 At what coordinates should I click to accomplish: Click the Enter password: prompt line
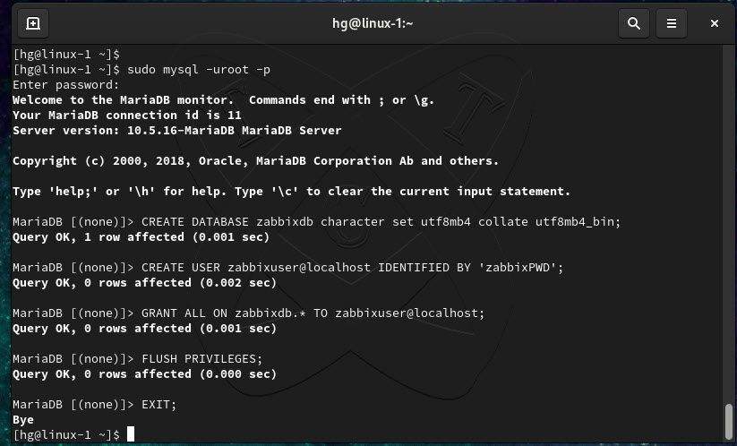click(66, 84)
